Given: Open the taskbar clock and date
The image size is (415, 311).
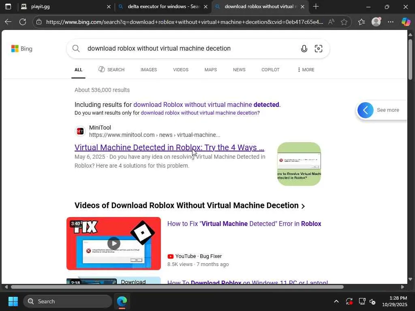Looking at the screenshot, I should (395, 301).
